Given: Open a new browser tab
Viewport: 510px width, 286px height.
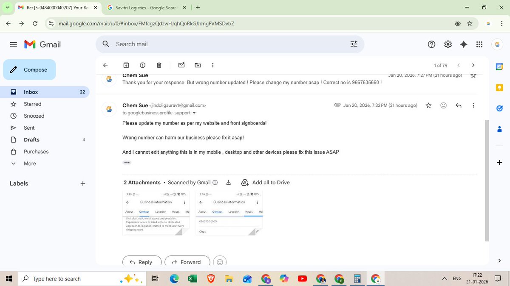Looking at the screenshot, I should click(198, 7).
